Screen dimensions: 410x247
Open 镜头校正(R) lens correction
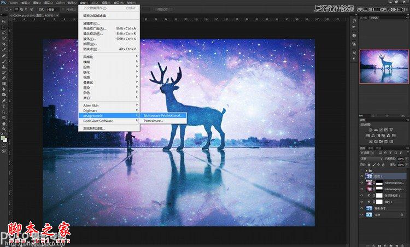pyautogui.click(x=109, y=33)
